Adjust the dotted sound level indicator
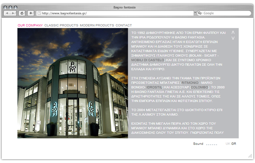Viewport: 255px width, 163px height. (x=212, y=144)
